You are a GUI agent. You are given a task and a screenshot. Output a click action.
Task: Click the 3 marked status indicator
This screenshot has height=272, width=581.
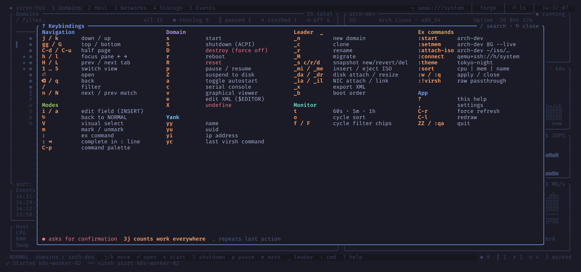(x=558, y=257)
